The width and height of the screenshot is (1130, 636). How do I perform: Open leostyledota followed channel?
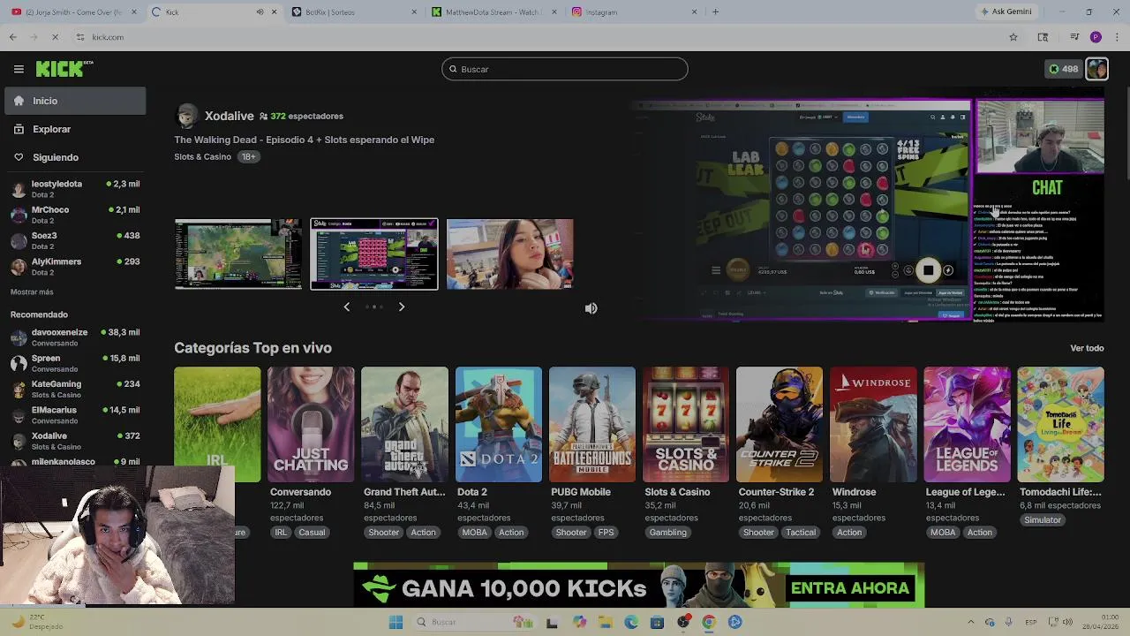(x=74, y=188)
